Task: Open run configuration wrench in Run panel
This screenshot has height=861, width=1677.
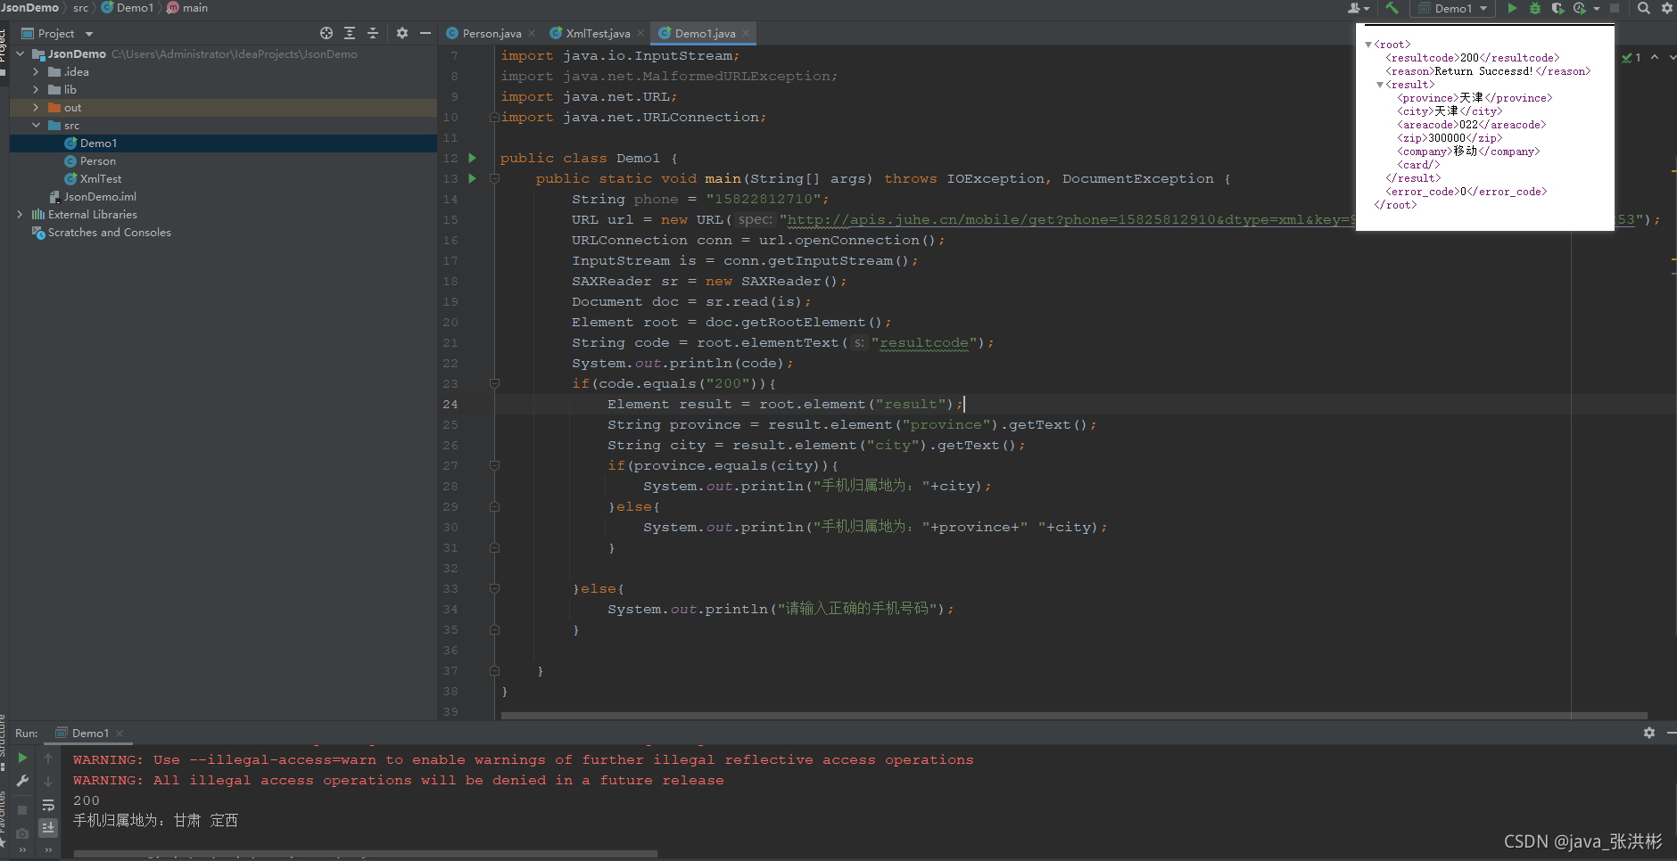Action: point(23,781)
